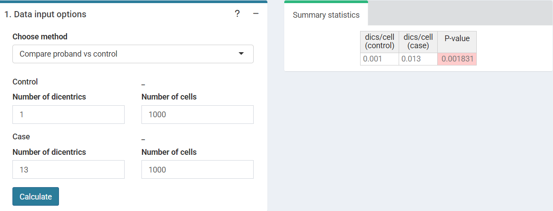The image size is (553, 211).
Task: Click Case number of dicentrics field
Action: pyautogui.click(x=68, y=169)
